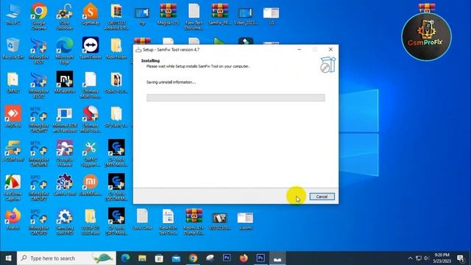Open the SP Flash Tool folder

click(116, 116)
